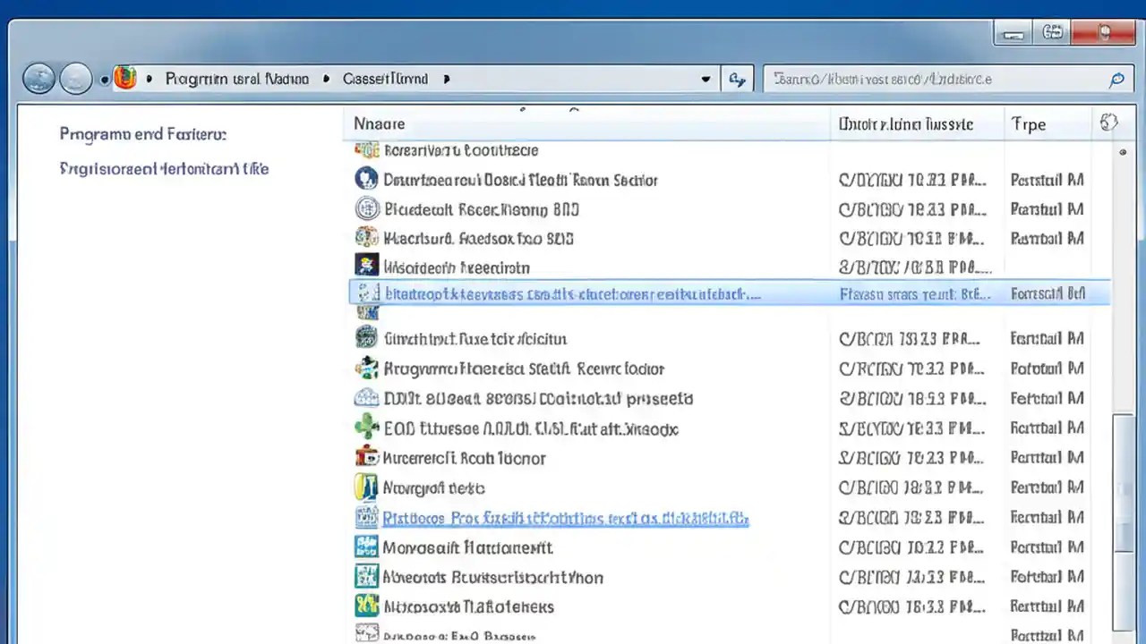Image resolution: width=1146 pixels, height=644 pixels.
Task: Open the Programs and Features sidebar link
Action: click(142, 133)
